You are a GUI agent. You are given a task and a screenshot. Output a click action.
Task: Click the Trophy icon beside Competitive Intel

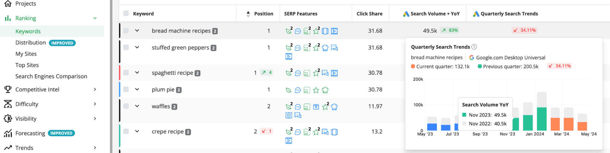coord(8,89)
